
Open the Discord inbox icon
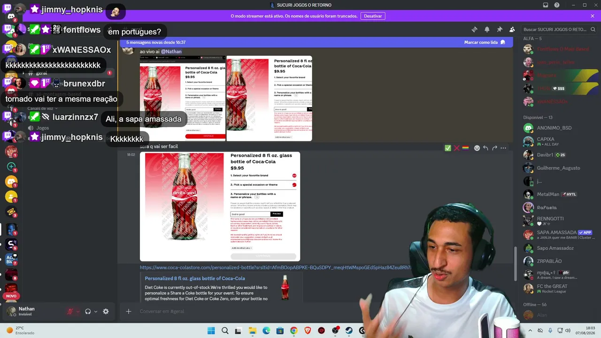coord(546,5)
